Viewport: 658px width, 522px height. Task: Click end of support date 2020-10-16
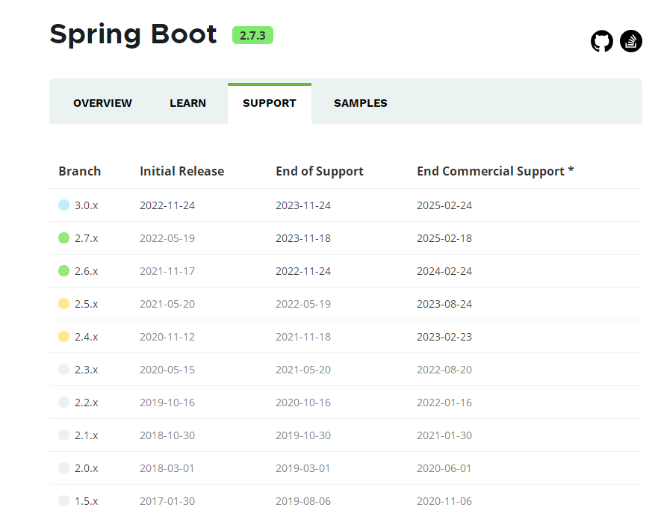[303, 403]
